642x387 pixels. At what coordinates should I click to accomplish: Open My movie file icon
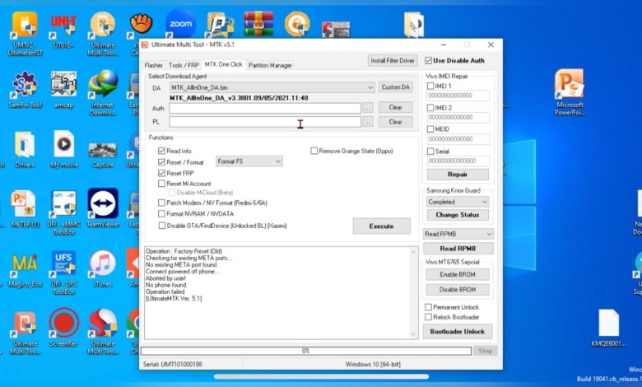point(64,150)
